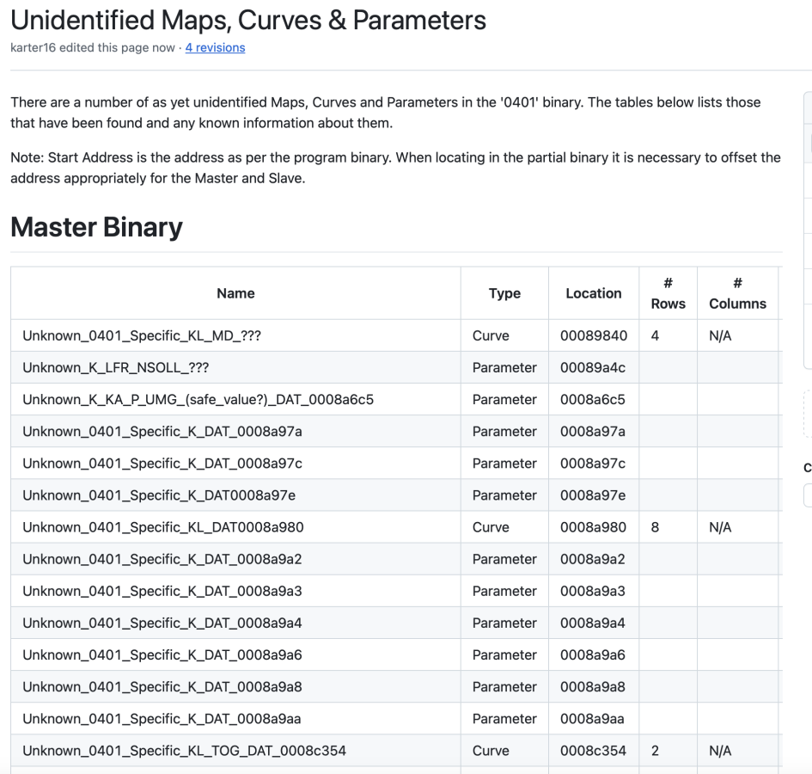This screenshot has width=812, height=774.
Task: Click the Unknown_K_LFR_NSOLL_??? row name
Action: (116, 367)
